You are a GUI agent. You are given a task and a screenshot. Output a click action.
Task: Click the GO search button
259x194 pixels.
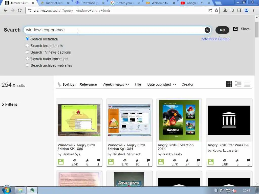tap(222, 30)
